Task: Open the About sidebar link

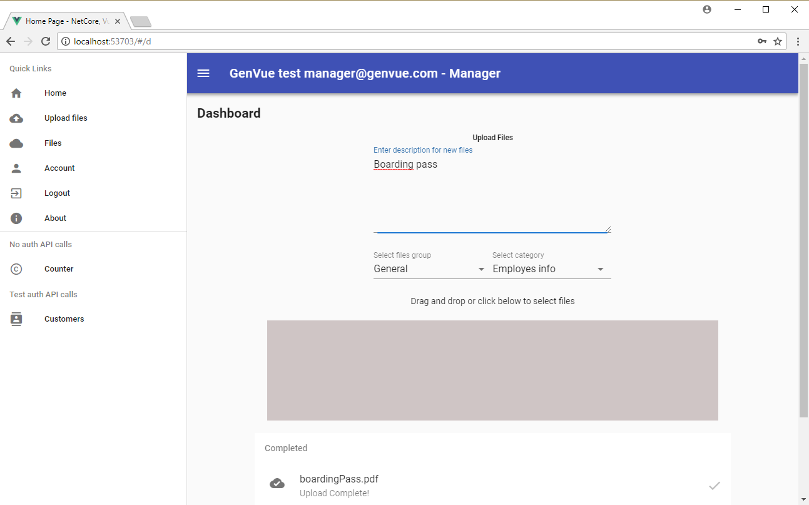Action: pos(55,218)
